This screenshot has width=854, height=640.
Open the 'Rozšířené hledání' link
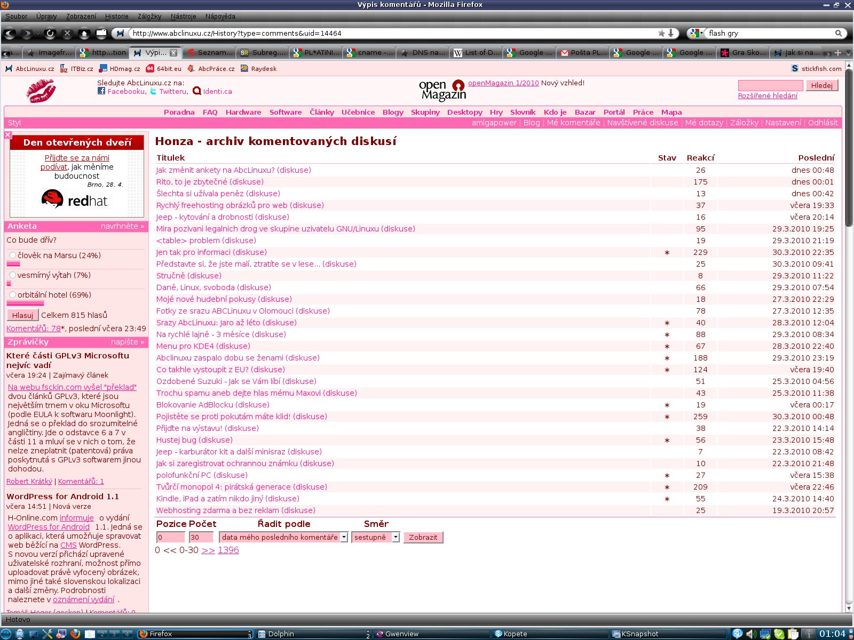click(768, 96)
